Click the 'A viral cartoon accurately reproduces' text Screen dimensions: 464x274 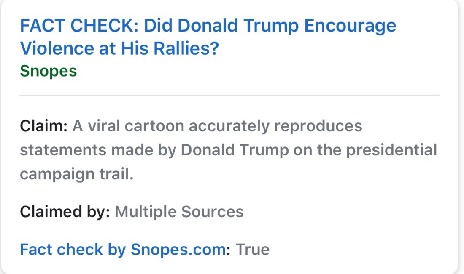coord(217,126)
